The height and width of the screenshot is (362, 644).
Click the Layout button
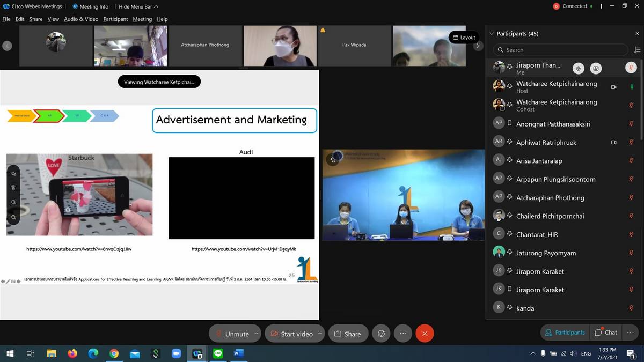(464, 38)
